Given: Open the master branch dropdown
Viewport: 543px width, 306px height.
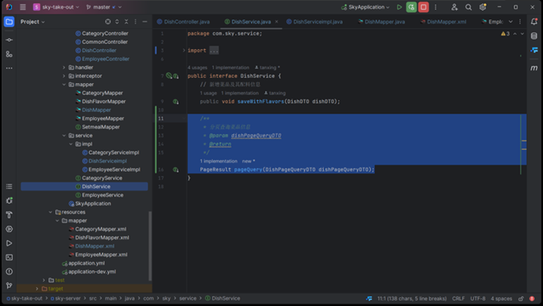Looking at the screenshot, I should coord(103,7).
